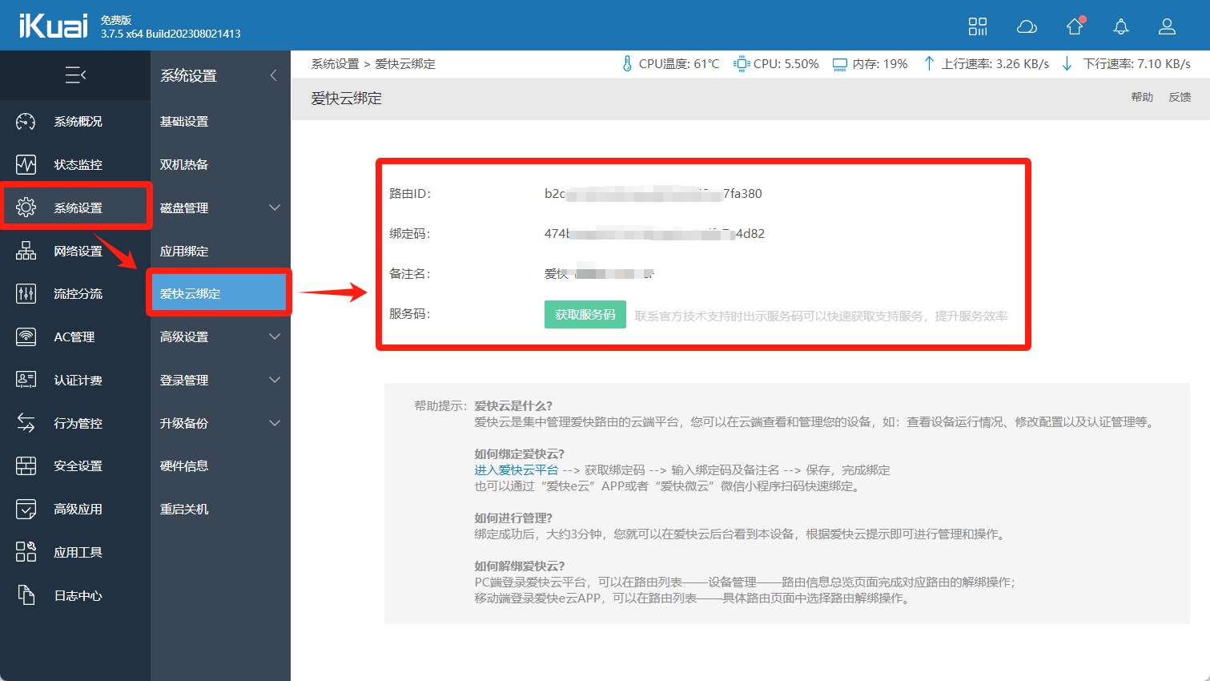This screenshot has height=681, width=1210.
Task: Click the grid apps icon in header
Action: click(978, 27)
